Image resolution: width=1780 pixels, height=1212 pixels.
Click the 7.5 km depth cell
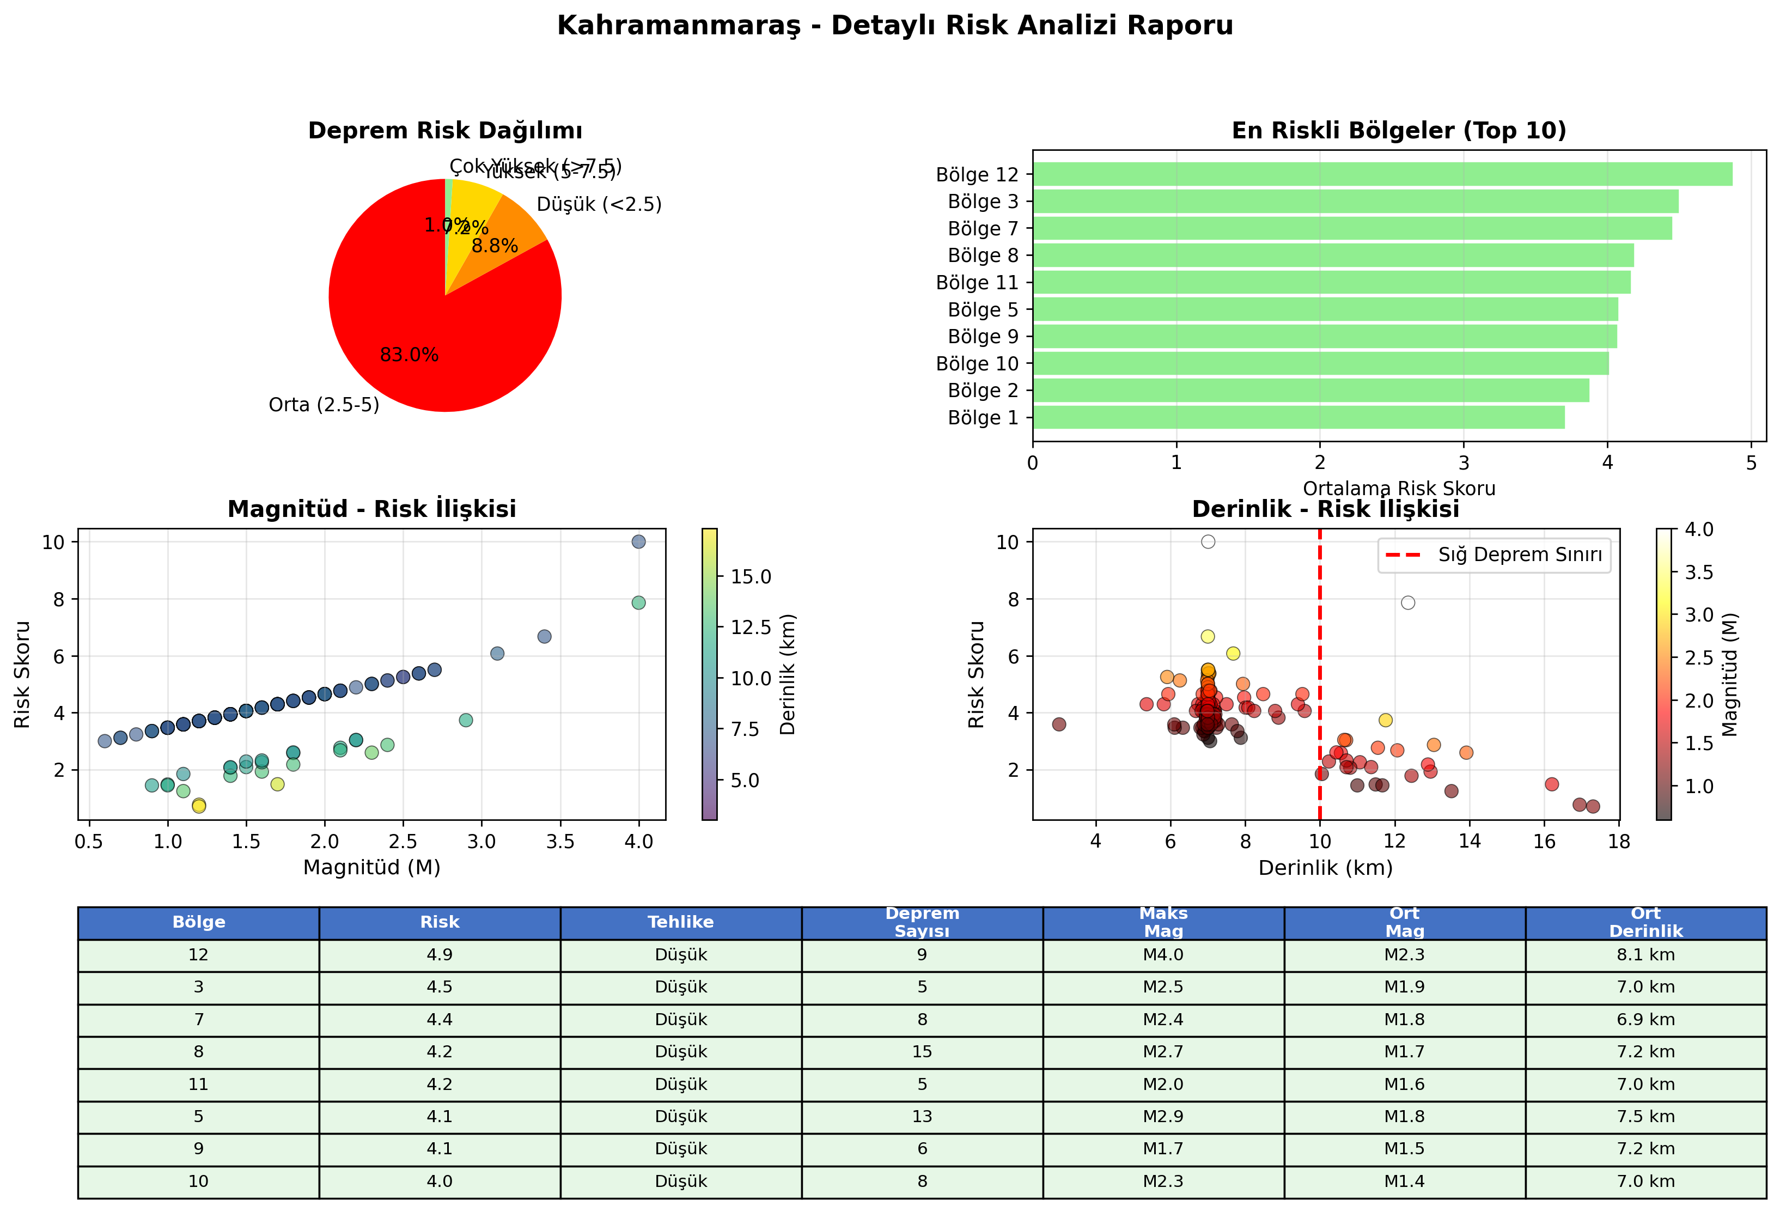coord(1646,1117)
